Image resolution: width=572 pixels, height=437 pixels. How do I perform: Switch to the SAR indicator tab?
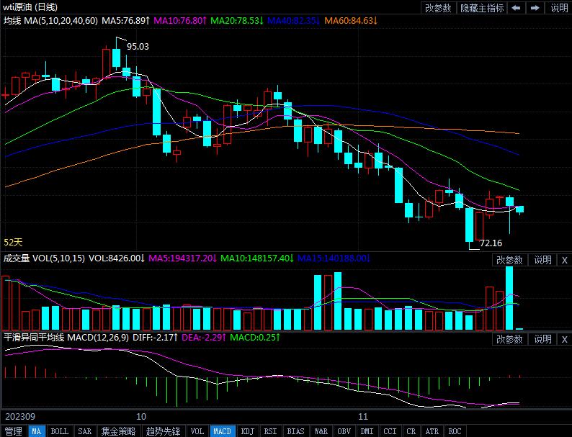tap(84, 431)
